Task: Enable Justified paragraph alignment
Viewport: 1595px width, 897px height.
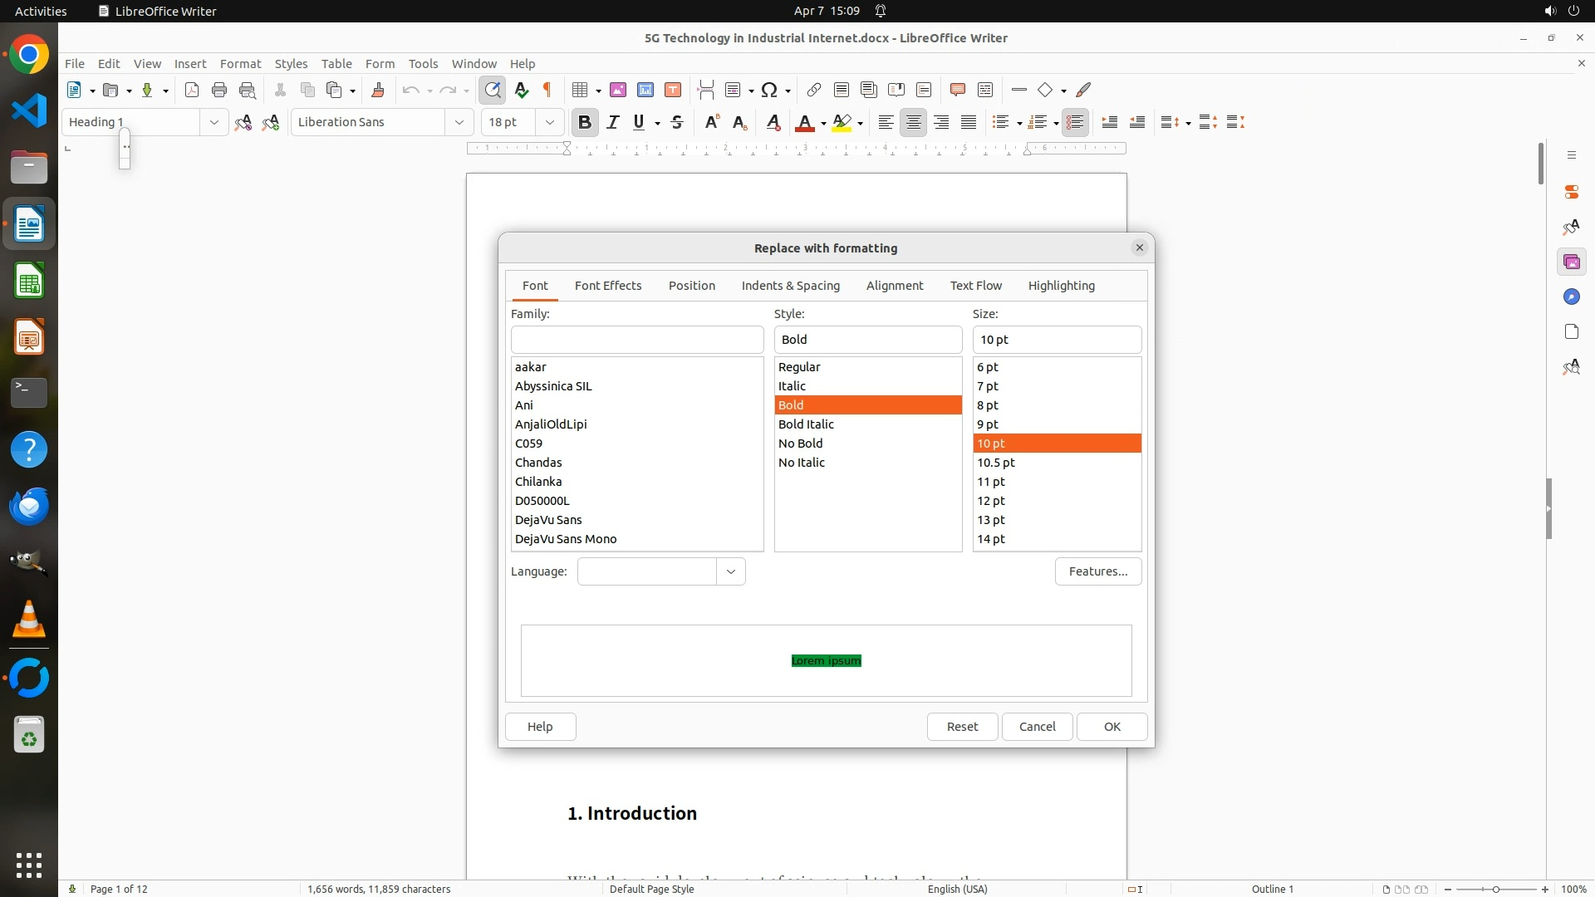Action: tap(969, 122)
